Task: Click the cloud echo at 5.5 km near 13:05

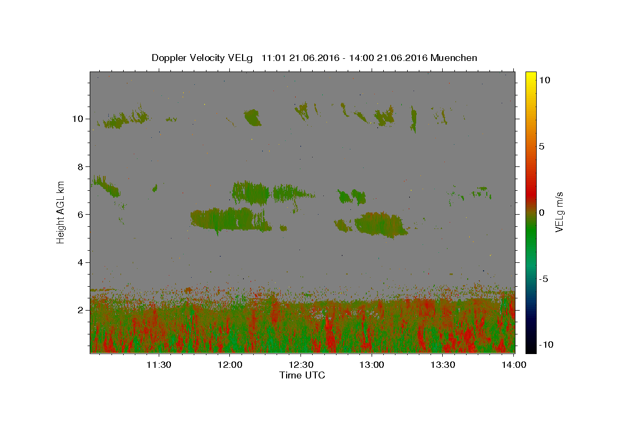Action: (x=380, y=224)
